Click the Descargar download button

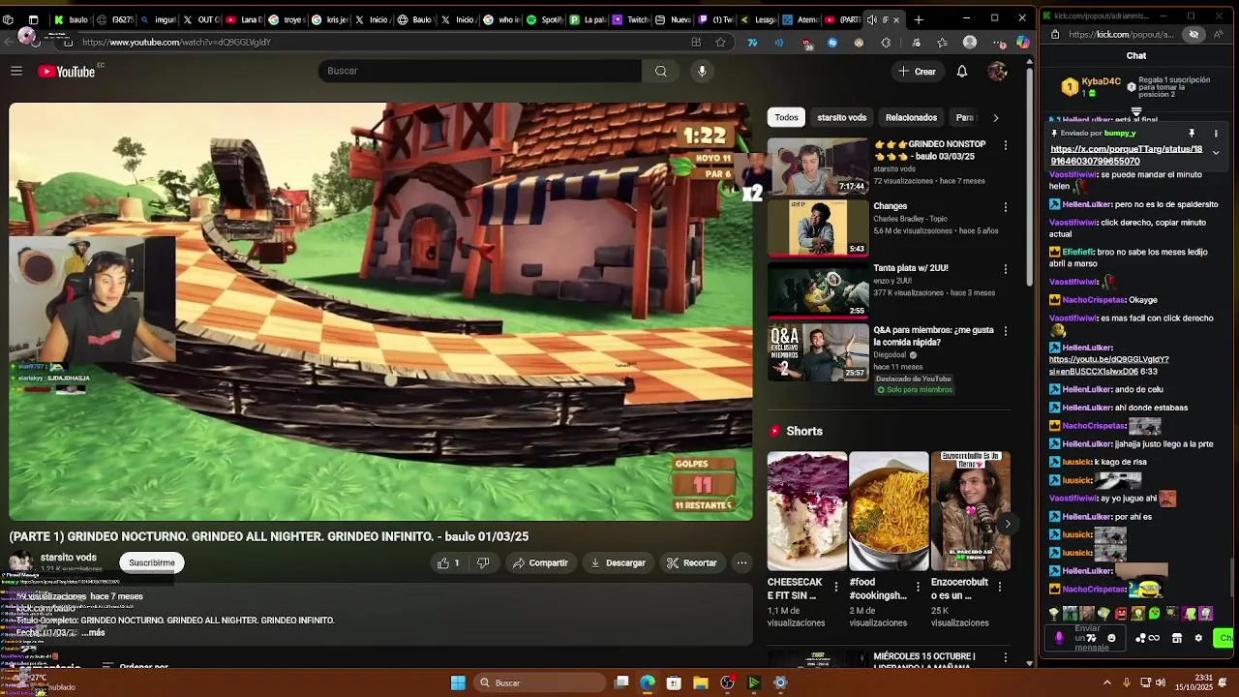click(x=618, y=562)
